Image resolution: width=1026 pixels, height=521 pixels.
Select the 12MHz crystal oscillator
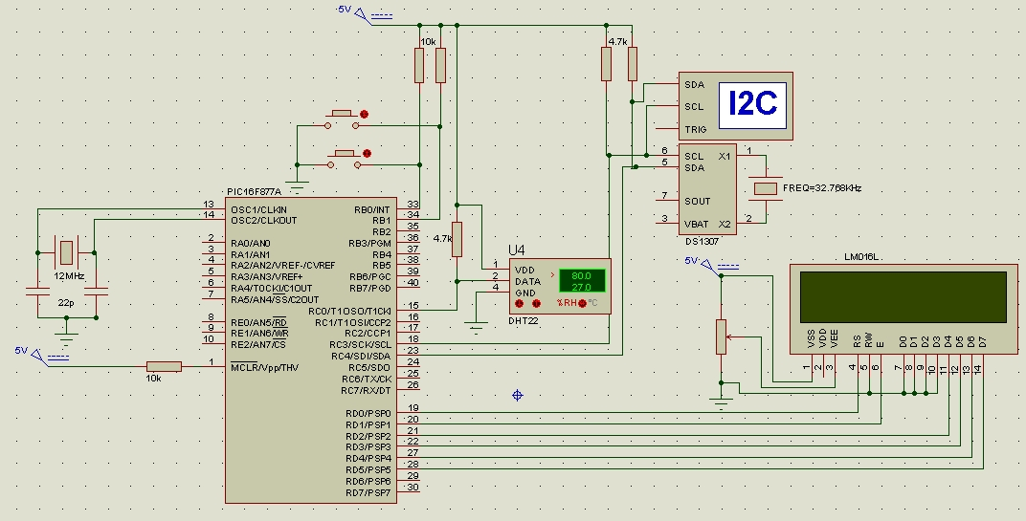[x=66, y=252]
